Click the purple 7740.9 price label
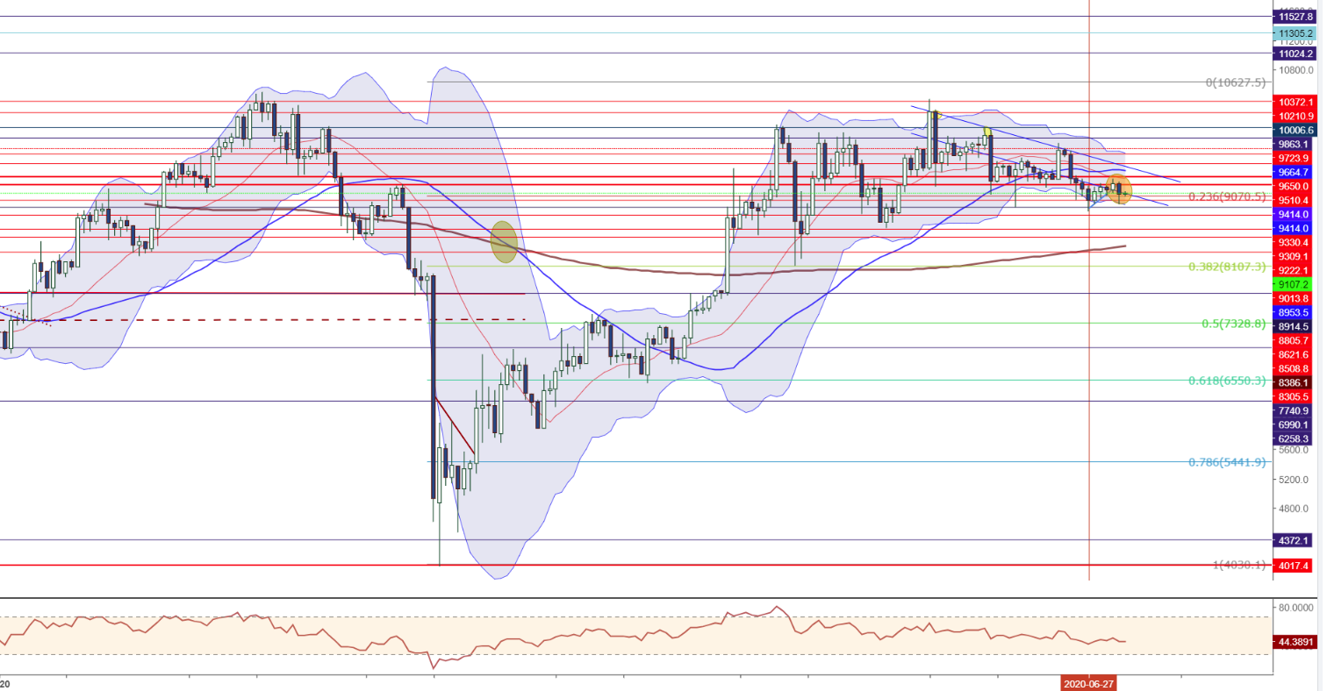Viewport: 1327px width, 691px height. pyautogui.click(x=1295, y=410)
